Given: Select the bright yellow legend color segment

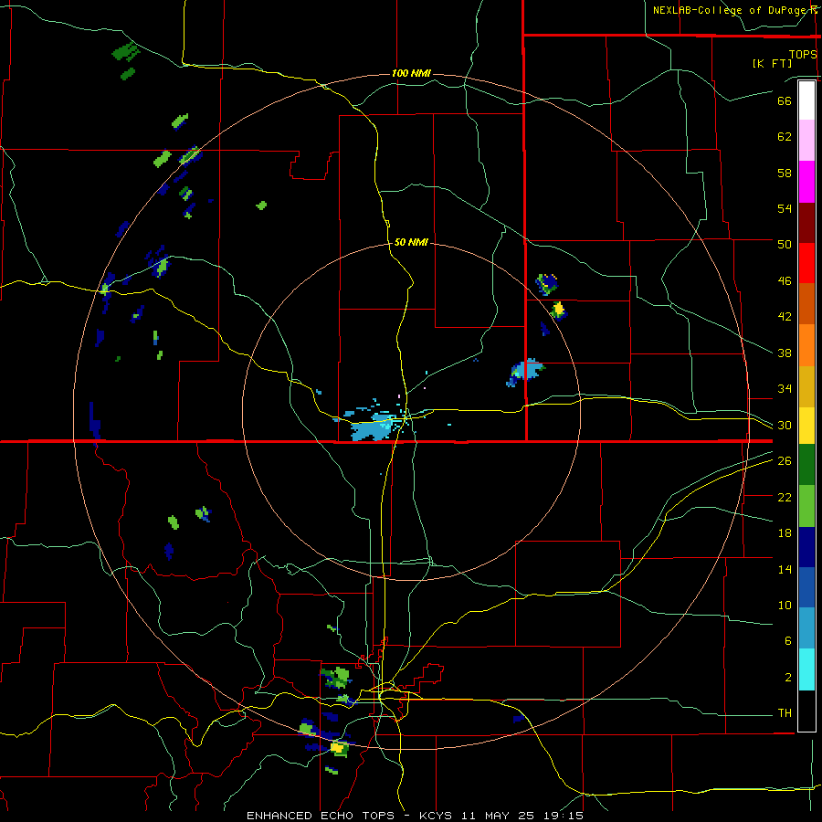Looking at the screenshot, I should click(x=806, y=426).
